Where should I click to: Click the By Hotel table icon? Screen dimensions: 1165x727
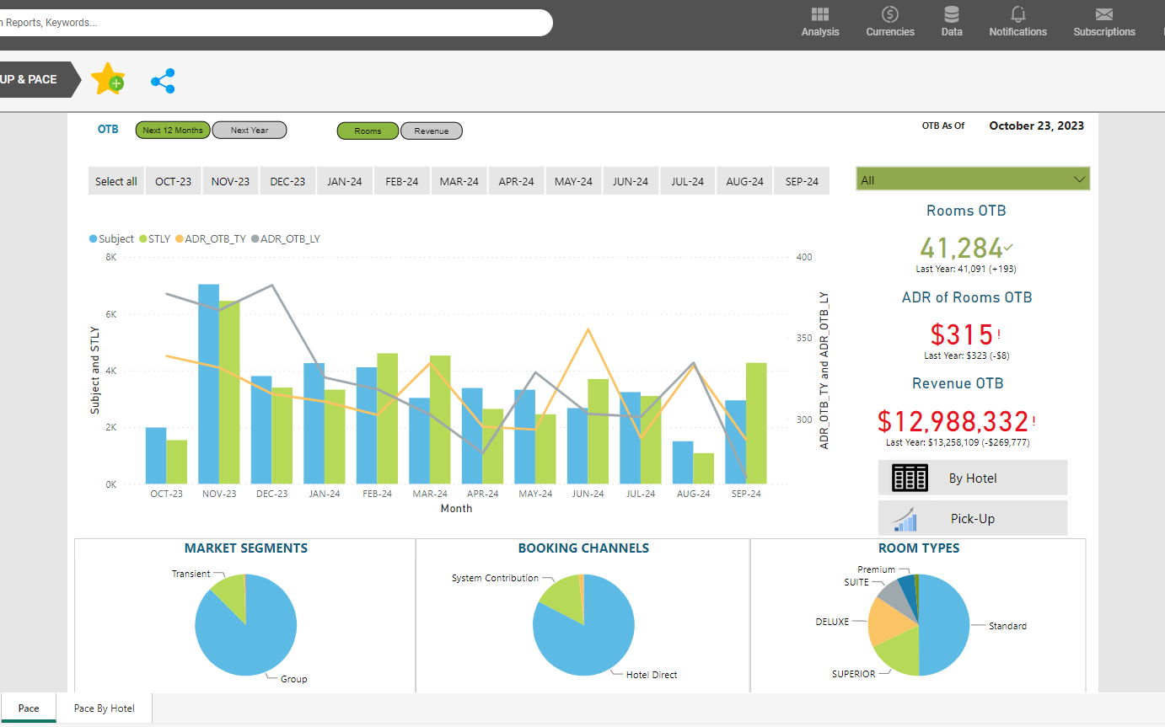click(x=910, y=478)
